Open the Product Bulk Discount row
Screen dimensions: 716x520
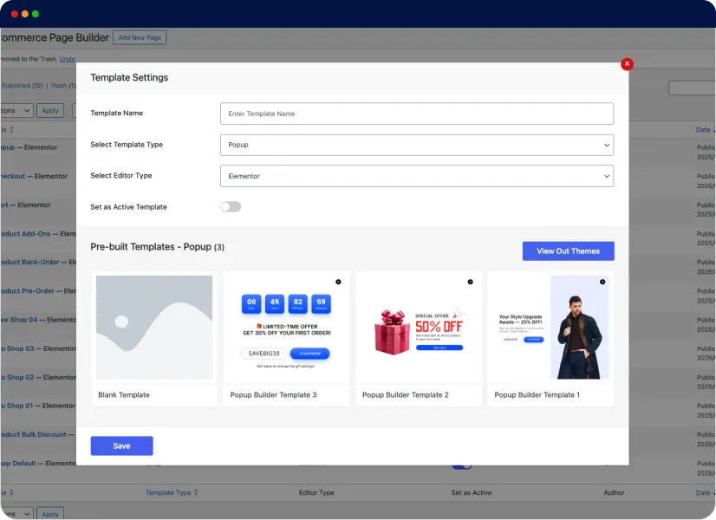(x=37, y=434)
